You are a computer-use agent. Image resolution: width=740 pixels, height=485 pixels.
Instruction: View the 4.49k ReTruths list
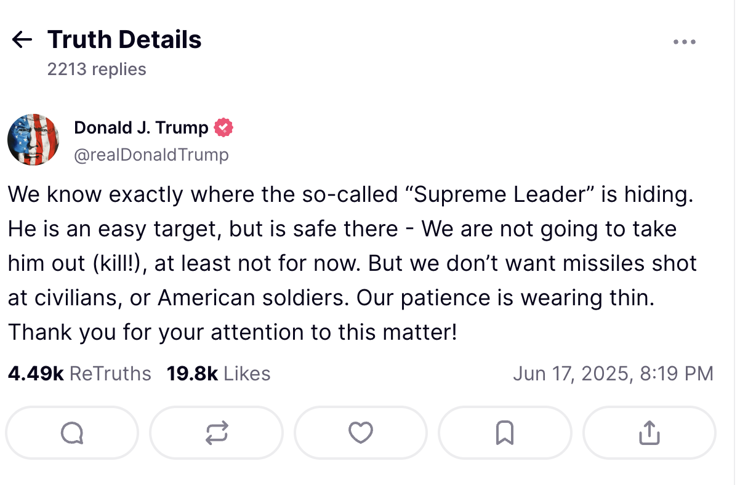point(79,373)
